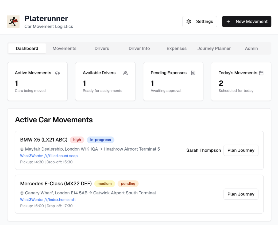This screenshot has height=225, width=278.
Task: Create a New Movement
Action: point(246,22)
